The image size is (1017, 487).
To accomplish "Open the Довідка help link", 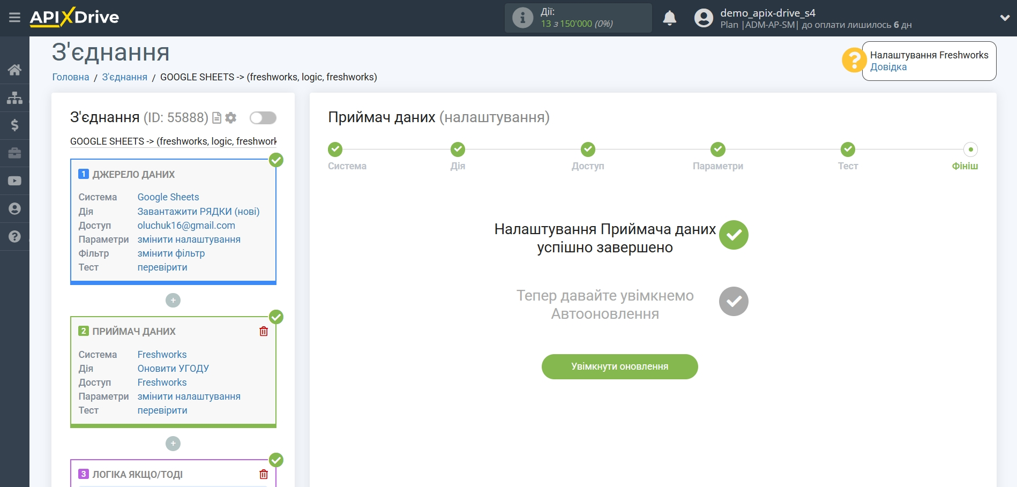I will coord(888,67).
